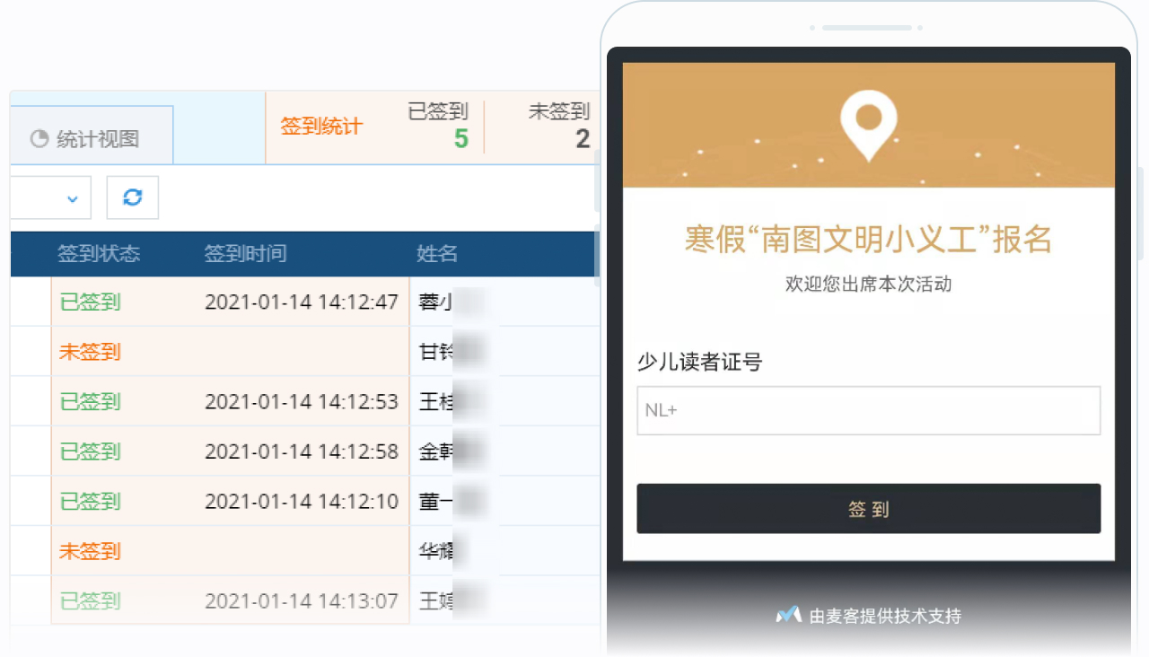The width and height of the screenshot is (1149, 657).
Task: Click the 姓名 column header
Action: pos(437,254)
